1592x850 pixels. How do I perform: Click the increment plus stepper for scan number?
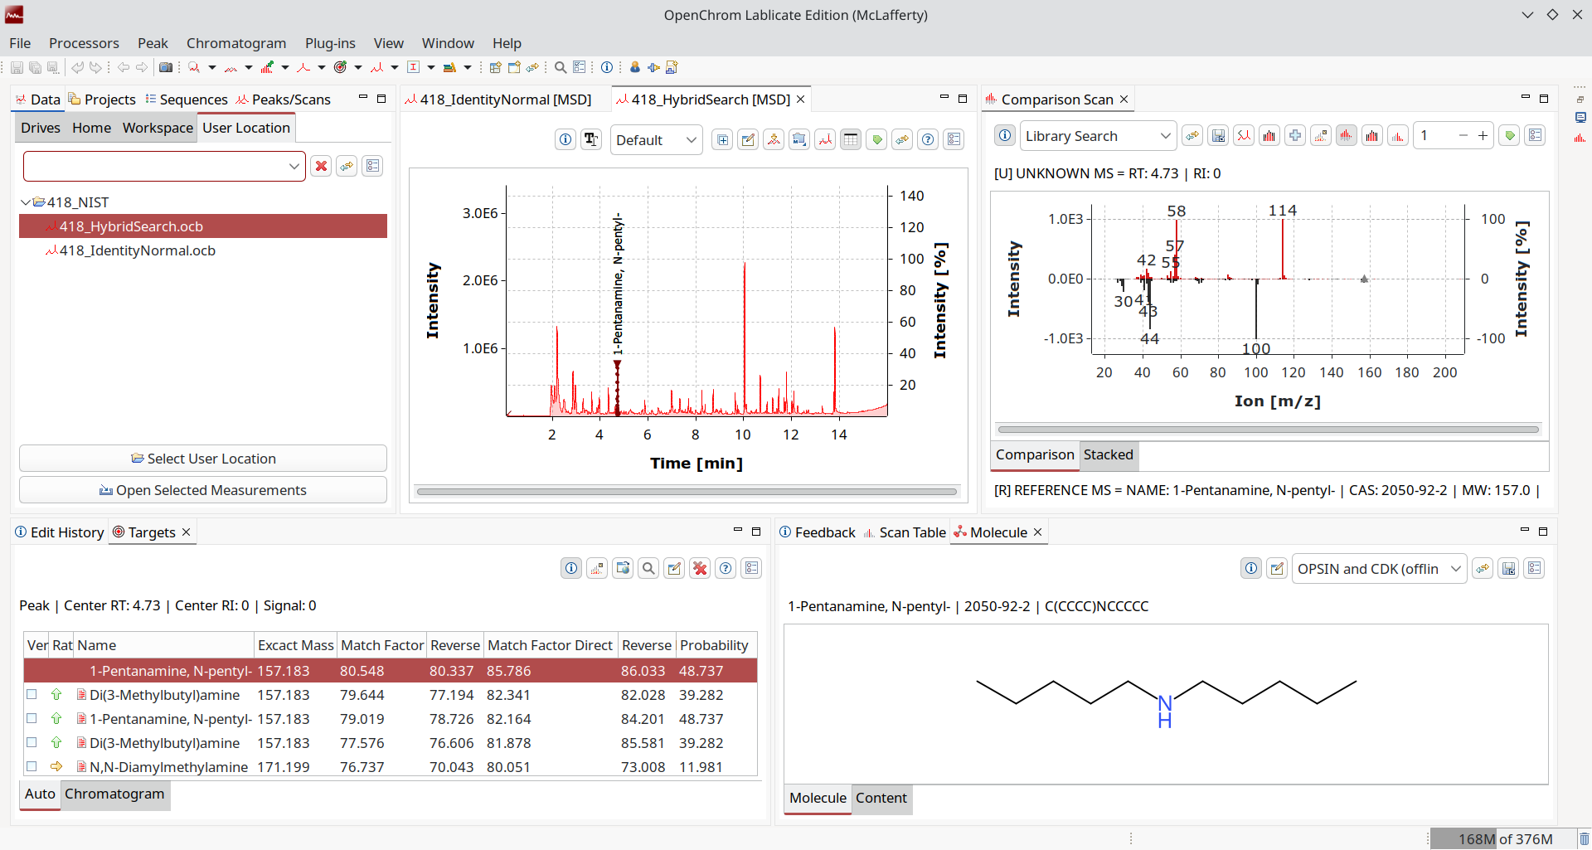[x=1483, y=135]
